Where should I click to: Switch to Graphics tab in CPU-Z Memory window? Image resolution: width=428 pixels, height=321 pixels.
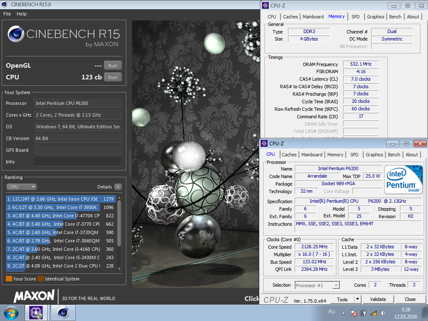(375, 17)
